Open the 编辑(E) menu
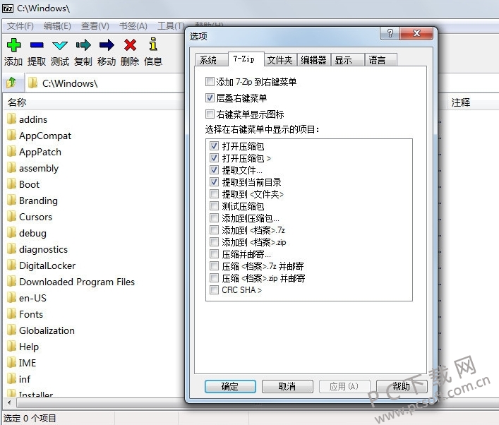 pyautogui.click(x=57, y=26)
